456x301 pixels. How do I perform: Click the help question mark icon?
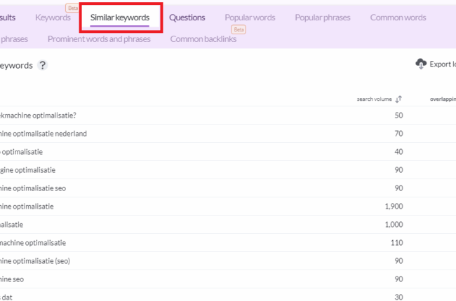[x=43, y=65]
